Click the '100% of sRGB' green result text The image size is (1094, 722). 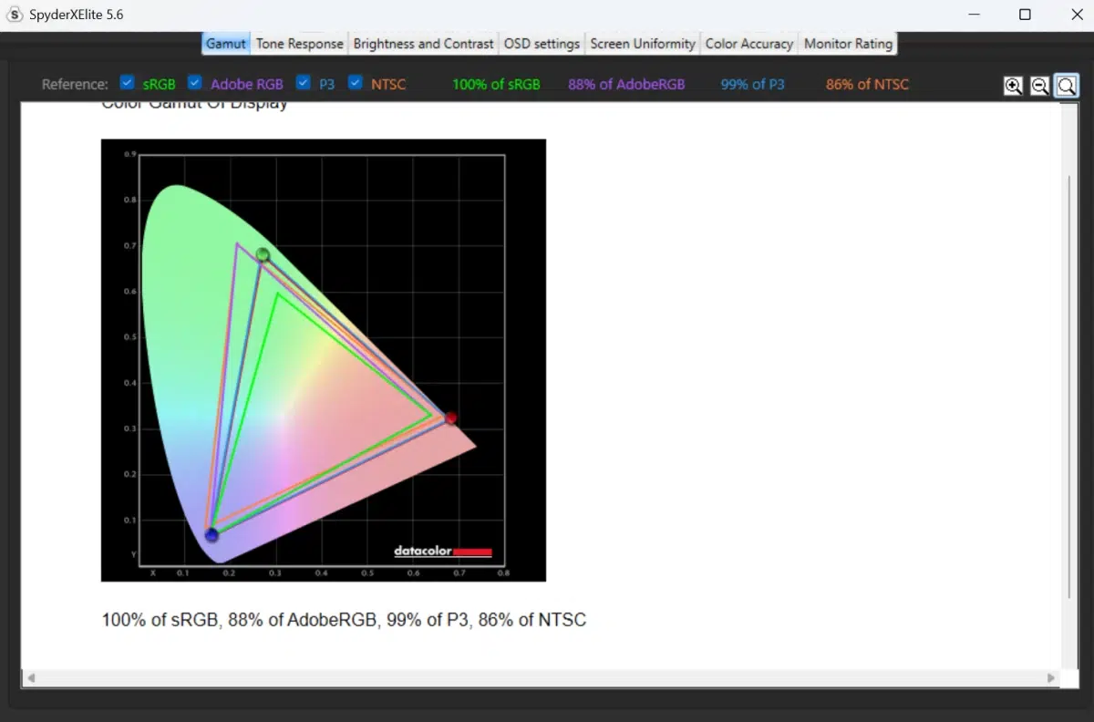coord(496,84)
